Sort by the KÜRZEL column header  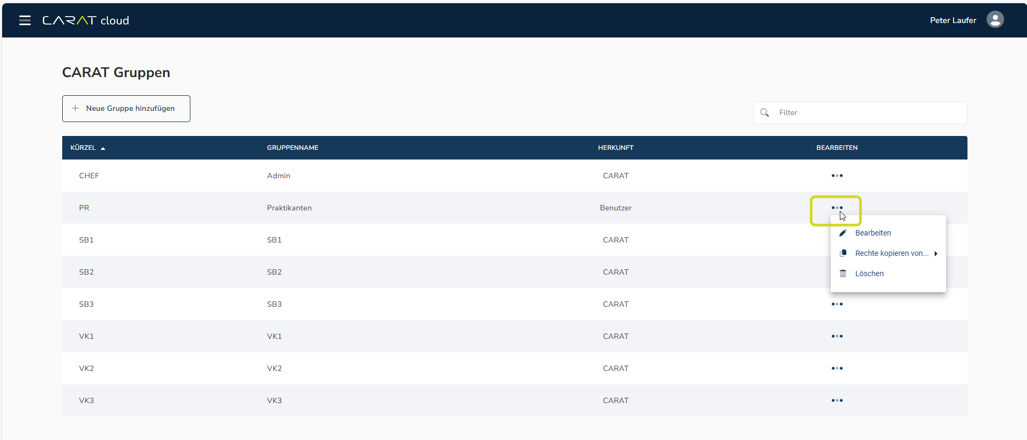tap(83, 148)
